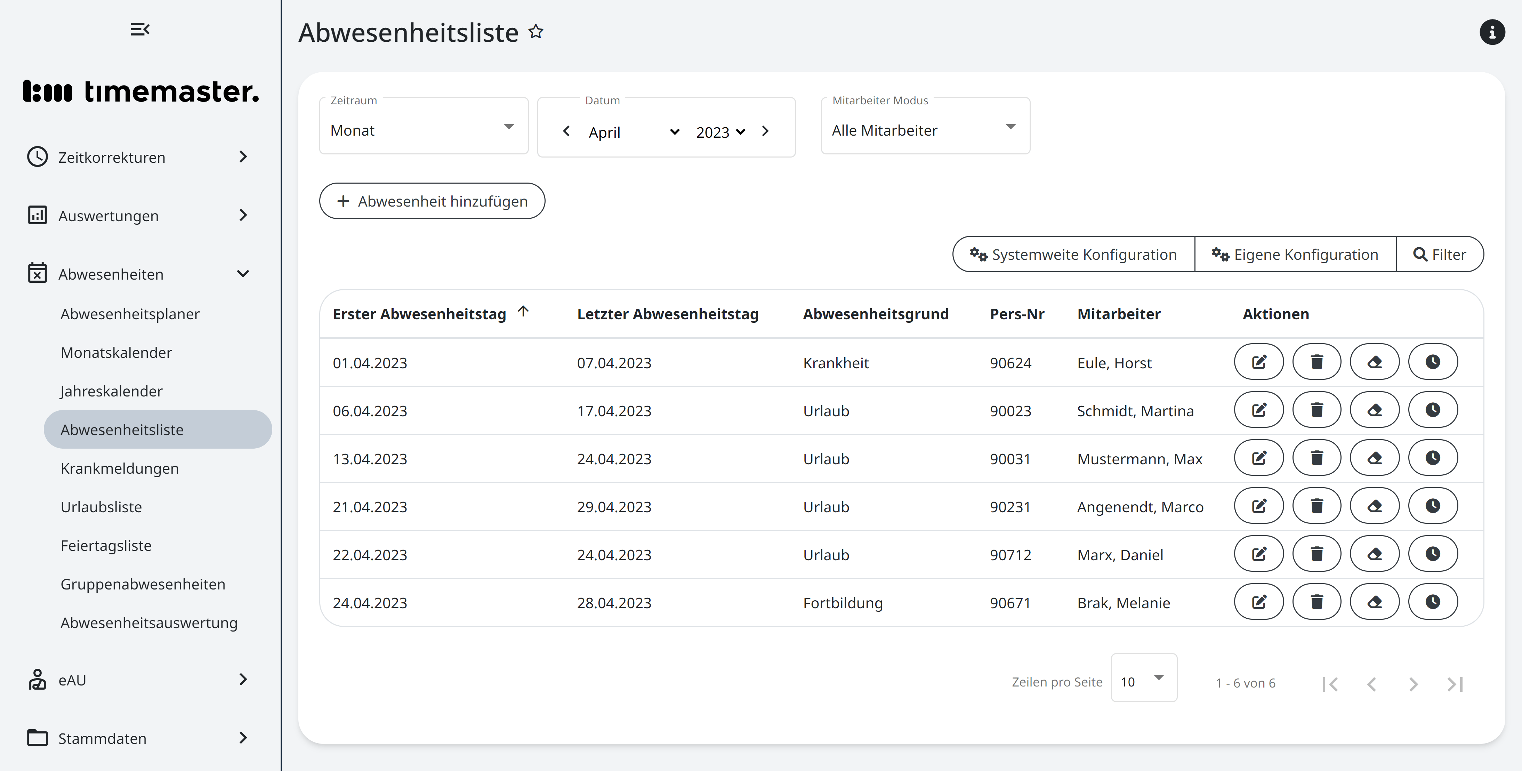1522x771 pixels.
Task: Open the info icon at top right
Action: click(1491, 32)
